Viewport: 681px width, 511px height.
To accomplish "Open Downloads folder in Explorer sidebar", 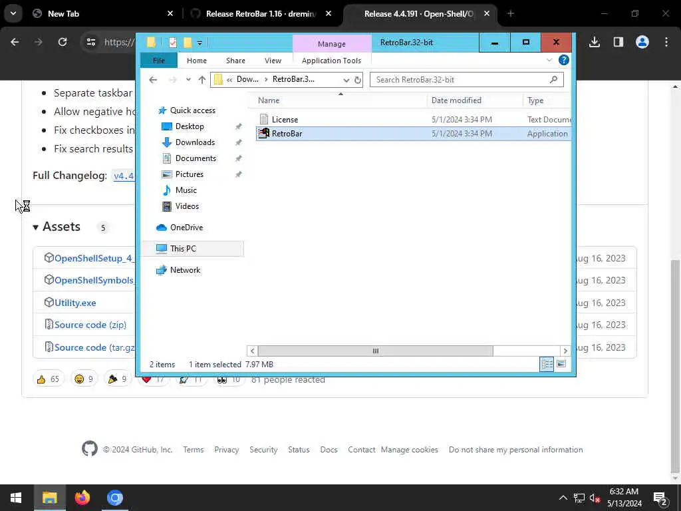I will pyautogui.click(x=195, y=142).
